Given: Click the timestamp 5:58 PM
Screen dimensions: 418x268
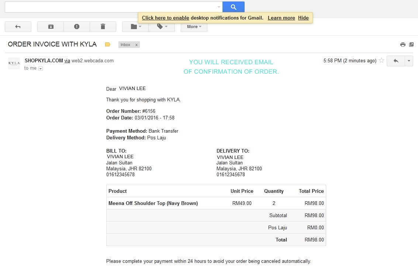Looking at the screenshot, I should tap(332, 60).
